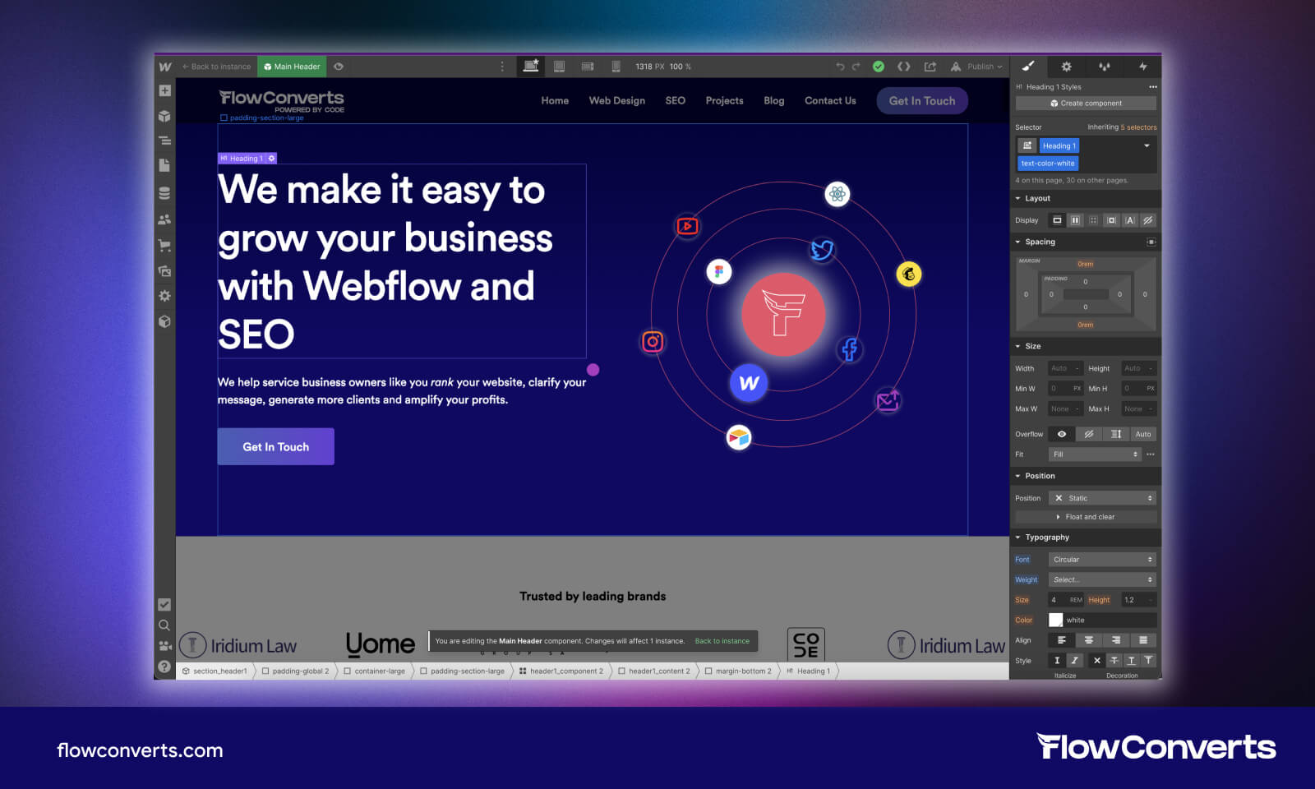Open the Font dropdown showing Circular
Image resolution: width=1315 pixels, height=789 pixels.
[x=1101, y=559]
